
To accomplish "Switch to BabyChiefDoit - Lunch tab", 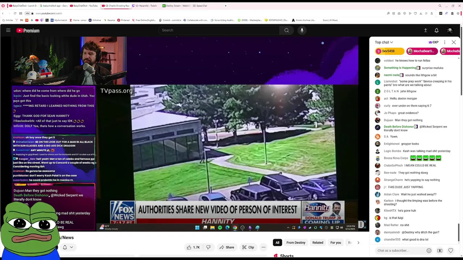I will tap(23, 6).
